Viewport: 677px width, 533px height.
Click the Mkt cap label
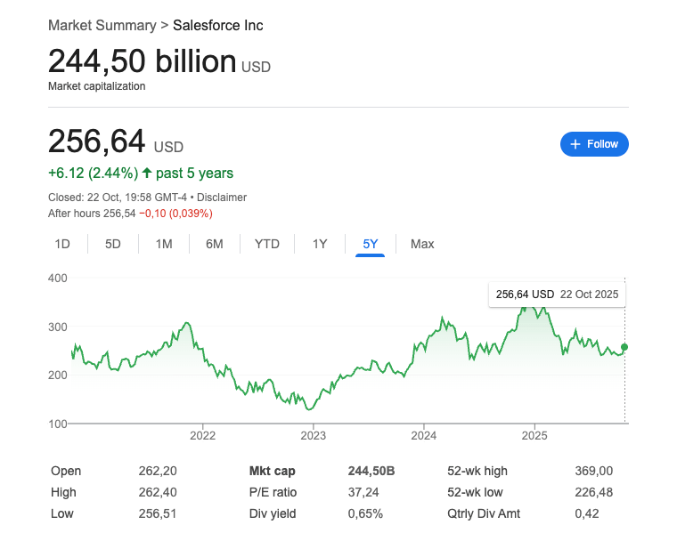click(x=273, y=471)
